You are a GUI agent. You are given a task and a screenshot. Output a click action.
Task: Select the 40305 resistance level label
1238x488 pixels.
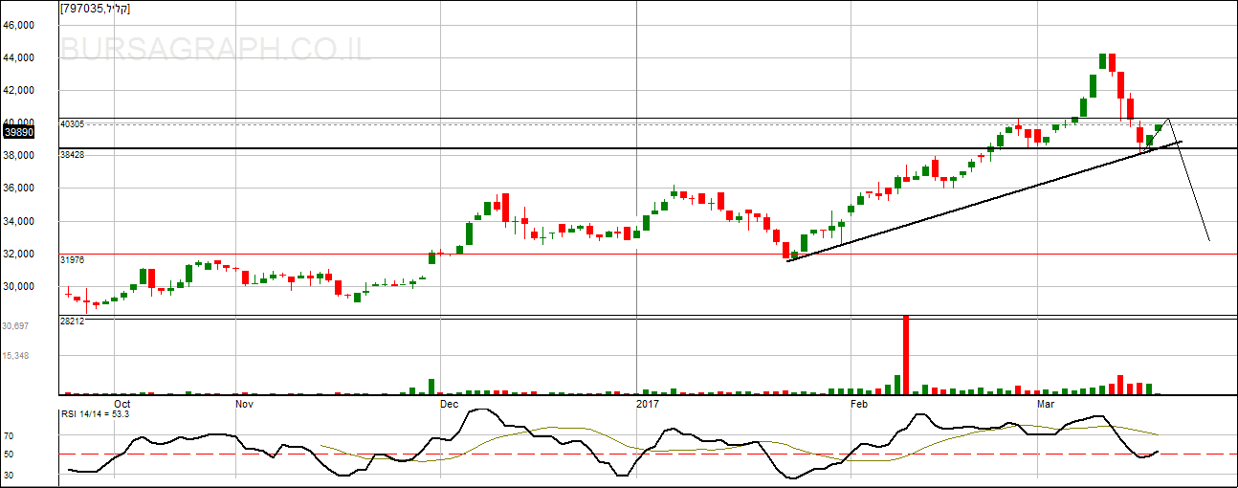click(x=72, y=124)
